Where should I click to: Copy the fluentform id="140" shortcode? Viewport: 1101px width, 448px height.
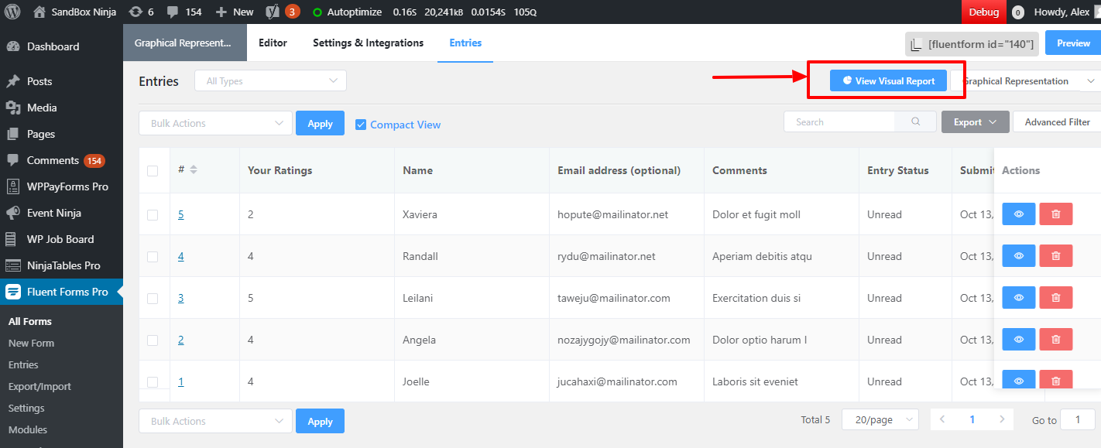[x=972, y=44]
